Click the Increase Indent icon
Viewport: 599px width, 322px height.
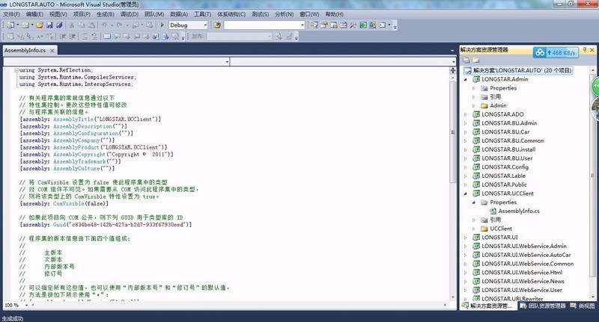[72, 37]
